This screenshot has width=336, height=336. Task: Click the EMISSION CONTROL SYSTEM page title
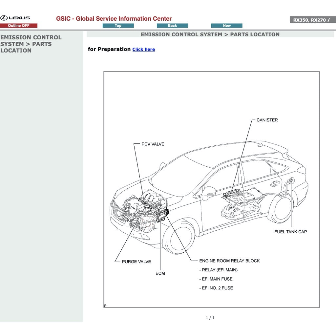(210, 34)
